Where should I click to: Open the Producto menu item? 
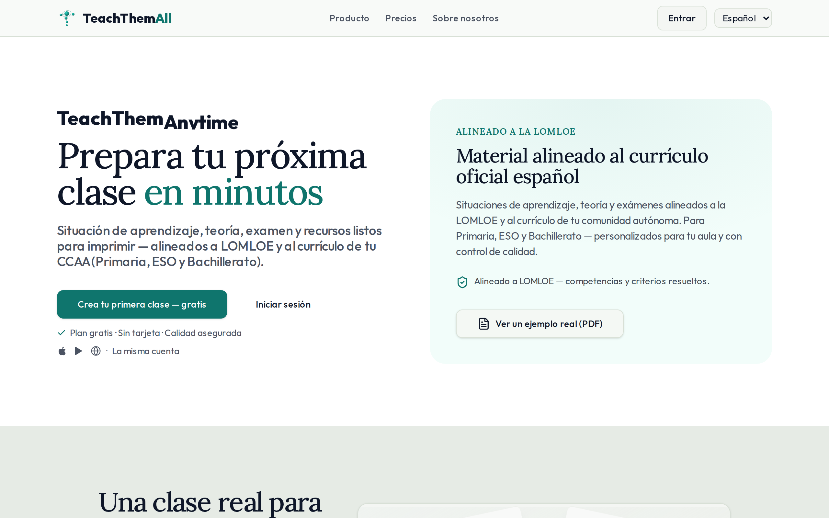[349, 18]
